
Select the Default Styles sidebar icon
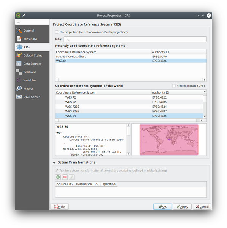tap(19, 56)
